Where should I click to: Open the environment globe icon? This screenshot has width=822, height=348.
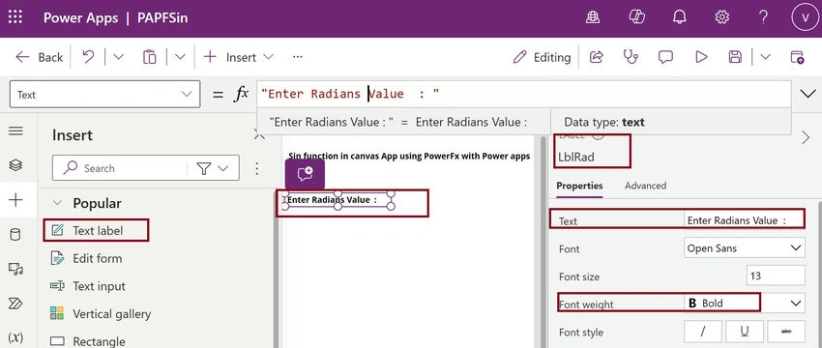(x=593, y=17)
